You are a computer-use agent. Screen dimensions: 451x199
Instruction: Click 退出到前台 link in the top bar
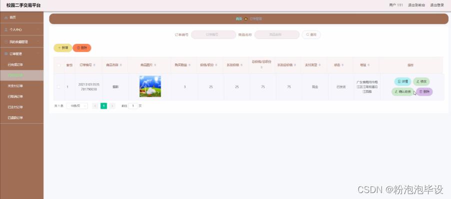[x=416, y=5]
